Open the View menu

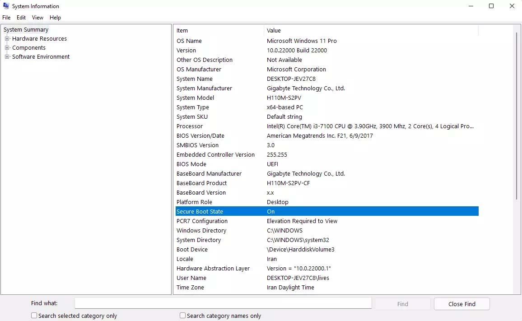(37, 18)
